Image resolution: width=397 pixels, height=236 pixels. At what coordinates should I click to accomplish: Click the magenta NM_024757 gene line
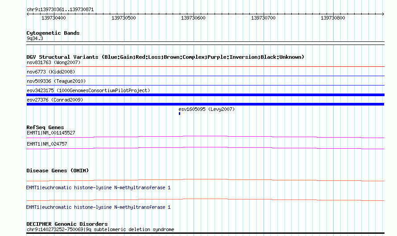click(x=205, y=148)
